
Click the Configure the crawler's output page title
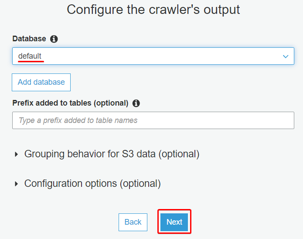153,10
